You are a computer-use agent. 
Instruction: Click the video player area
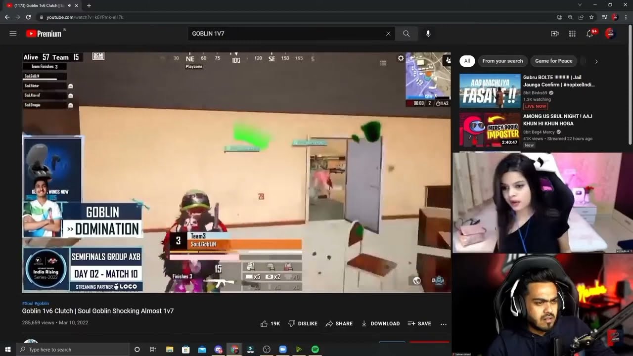pyautogui.click(x=236, y=172)
